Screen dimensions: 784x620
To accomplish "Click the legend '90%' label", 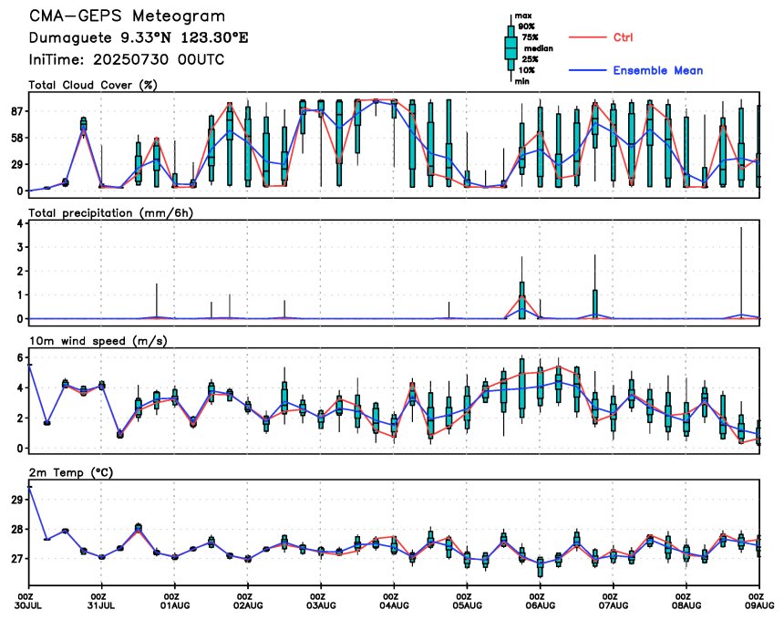I will coord(527,26).
